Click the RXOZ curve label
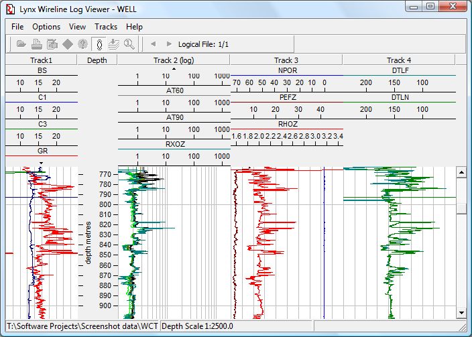472x337 pixels. point(175,144)
